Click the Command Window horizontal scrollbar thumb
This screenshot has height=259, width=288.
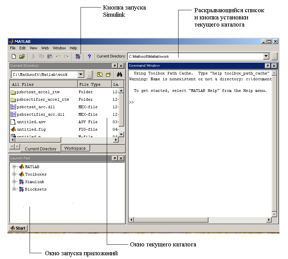click(171, 220)
